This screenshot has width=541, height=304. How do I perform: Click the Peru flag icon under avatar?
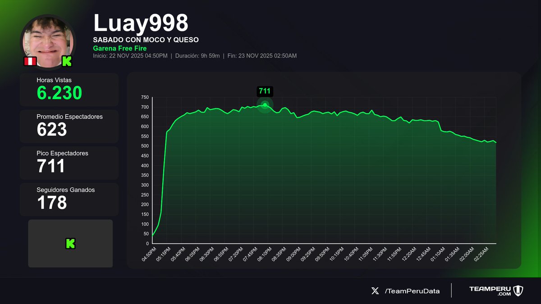click(30, 61)
